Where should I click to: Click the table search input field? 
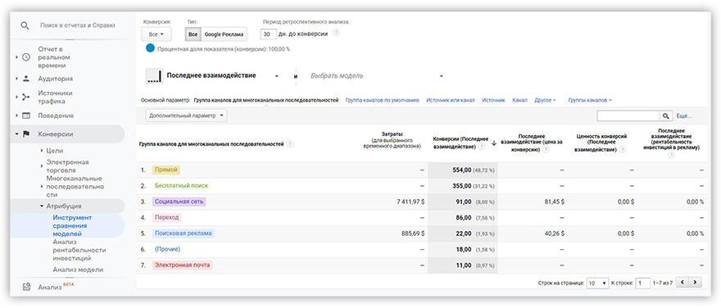click(628, 115)
